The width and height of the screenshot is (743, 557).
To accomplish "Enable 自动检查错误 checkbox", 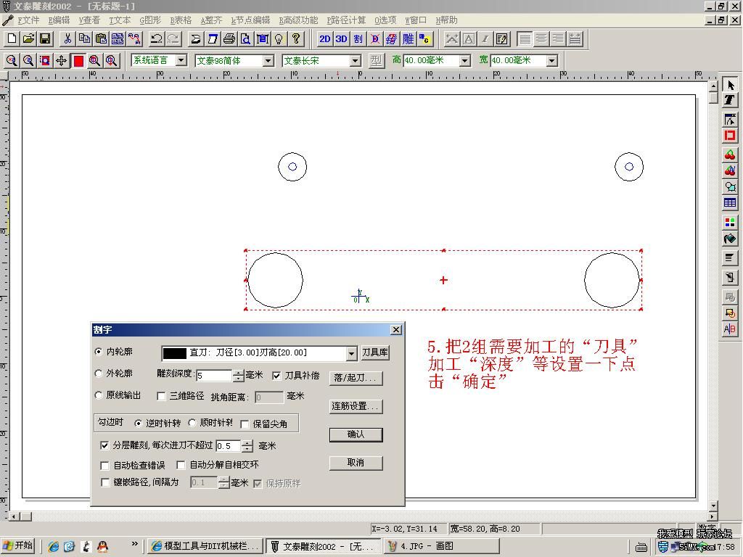I will pos(104,465).
